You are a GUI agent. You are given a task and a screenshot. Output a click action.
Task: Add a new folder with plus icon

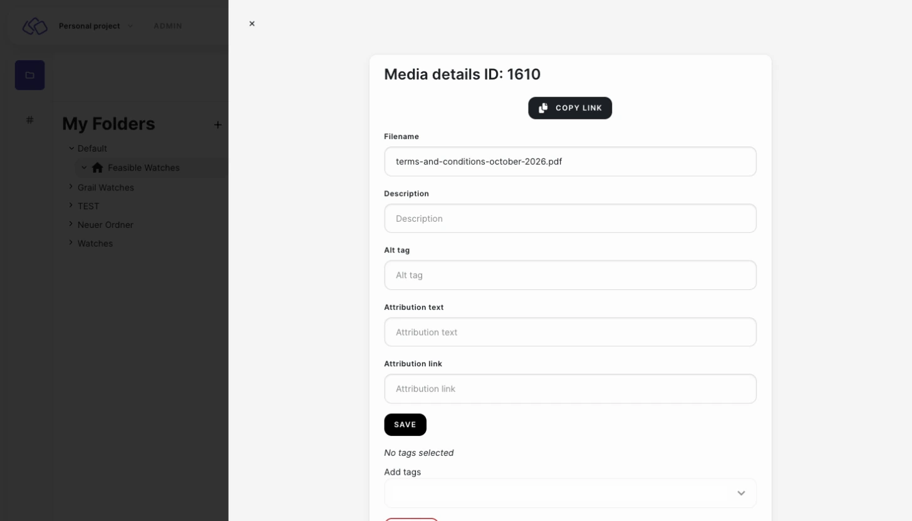coord(217,125)
